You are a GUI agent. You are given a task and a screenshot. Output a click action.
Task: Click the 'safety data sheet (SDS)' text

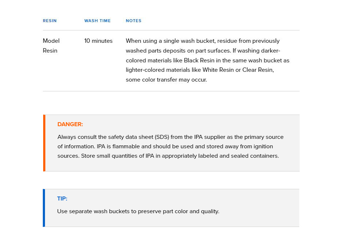coord(139,137)
